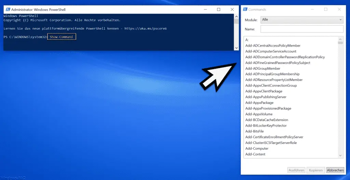The width and height of the screenshot is (350, 180).
Task: Select Add-ADResourcePropertyListMember entry
Action: [x=274, y=80]
